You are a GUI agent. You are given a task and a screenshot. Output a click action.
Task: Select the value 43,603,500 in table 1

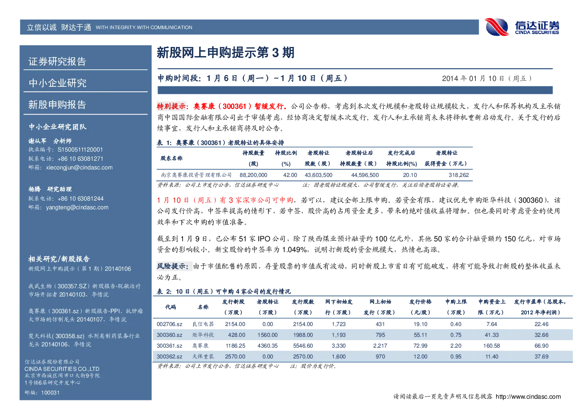[x=319, y=175]
